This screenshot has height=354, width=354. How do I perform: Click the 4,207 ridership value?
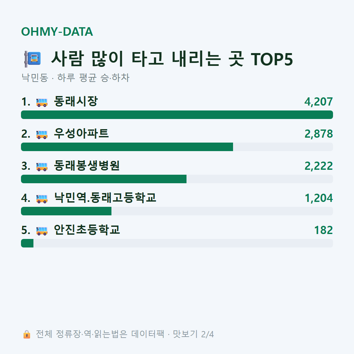coord(319,102)
